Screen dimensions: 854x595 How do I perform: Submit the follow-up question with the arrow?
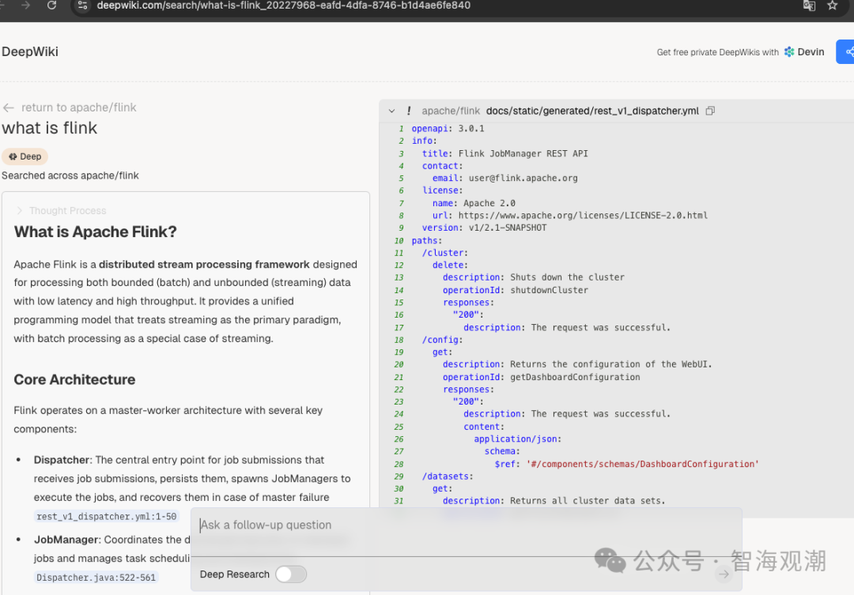click(x=724, y=574)
